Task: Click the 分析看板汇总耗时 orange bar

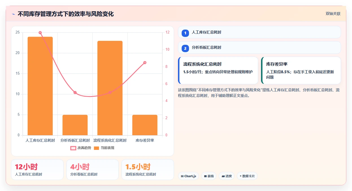Action: coord(75,125)
